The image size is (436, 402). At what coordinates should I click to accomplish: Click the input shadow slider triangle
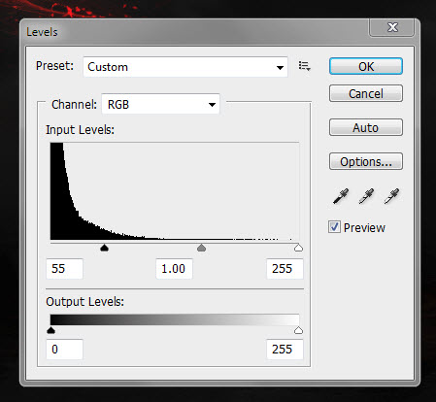(104, 248)
